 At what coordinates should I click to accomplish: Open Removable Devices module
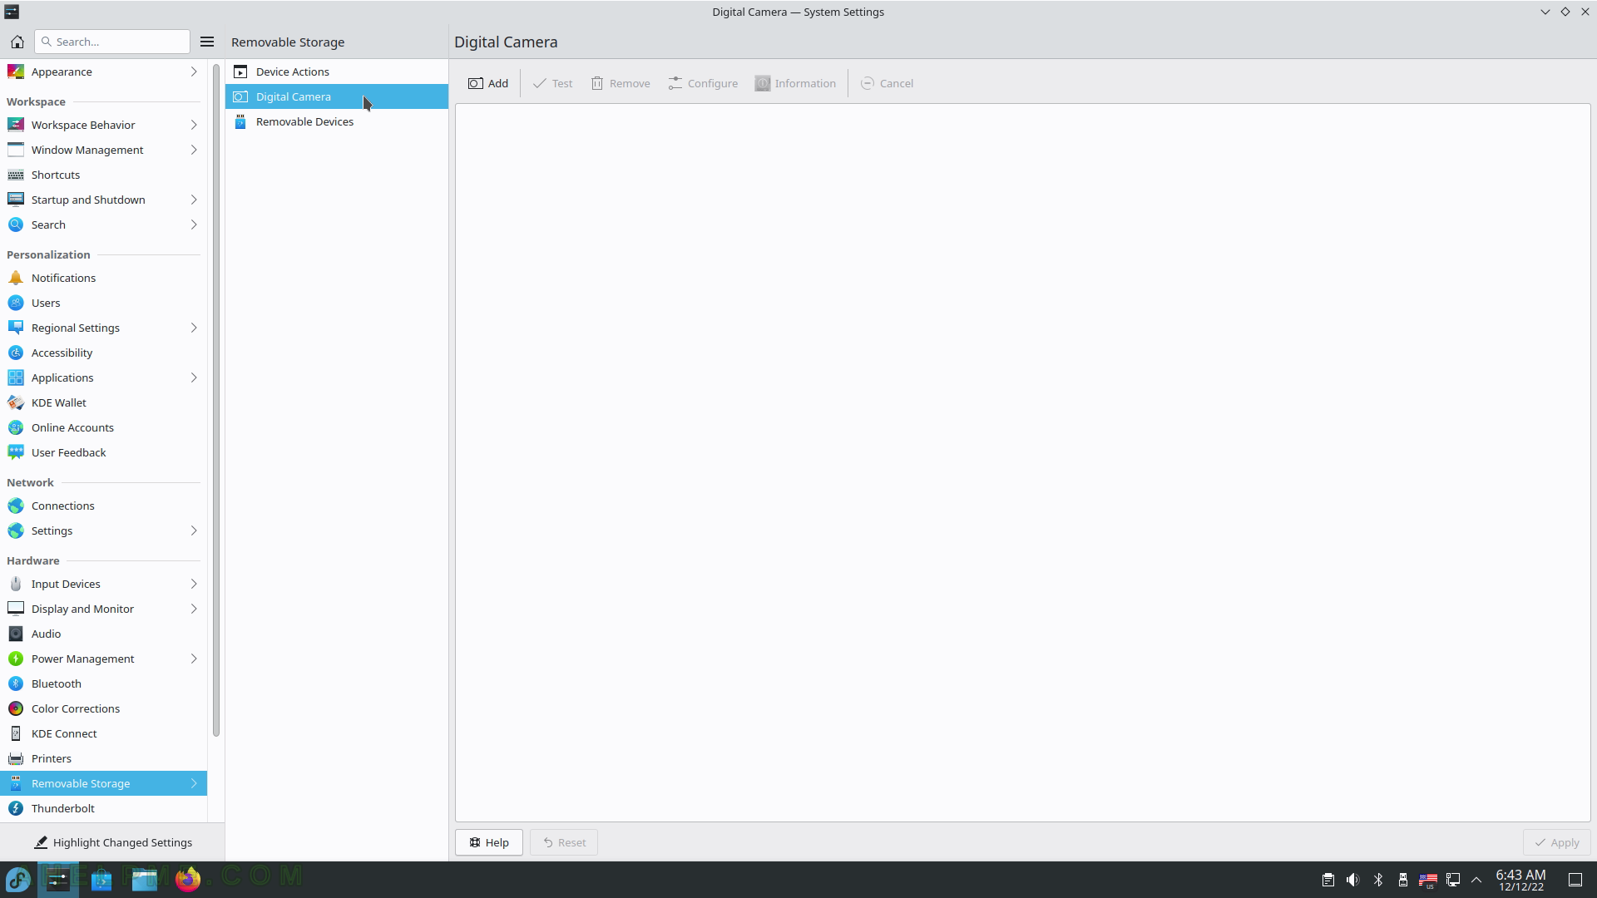click(337, 121)
